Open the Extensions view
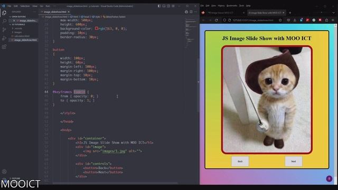Screen dimensions: 338x190 pos(4,47)
